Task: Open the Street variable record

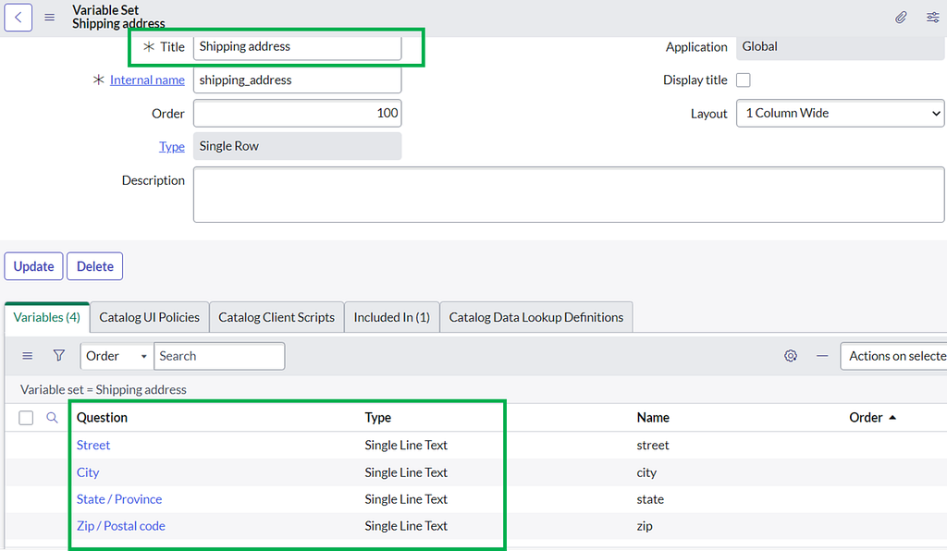Action: [93, 446]
